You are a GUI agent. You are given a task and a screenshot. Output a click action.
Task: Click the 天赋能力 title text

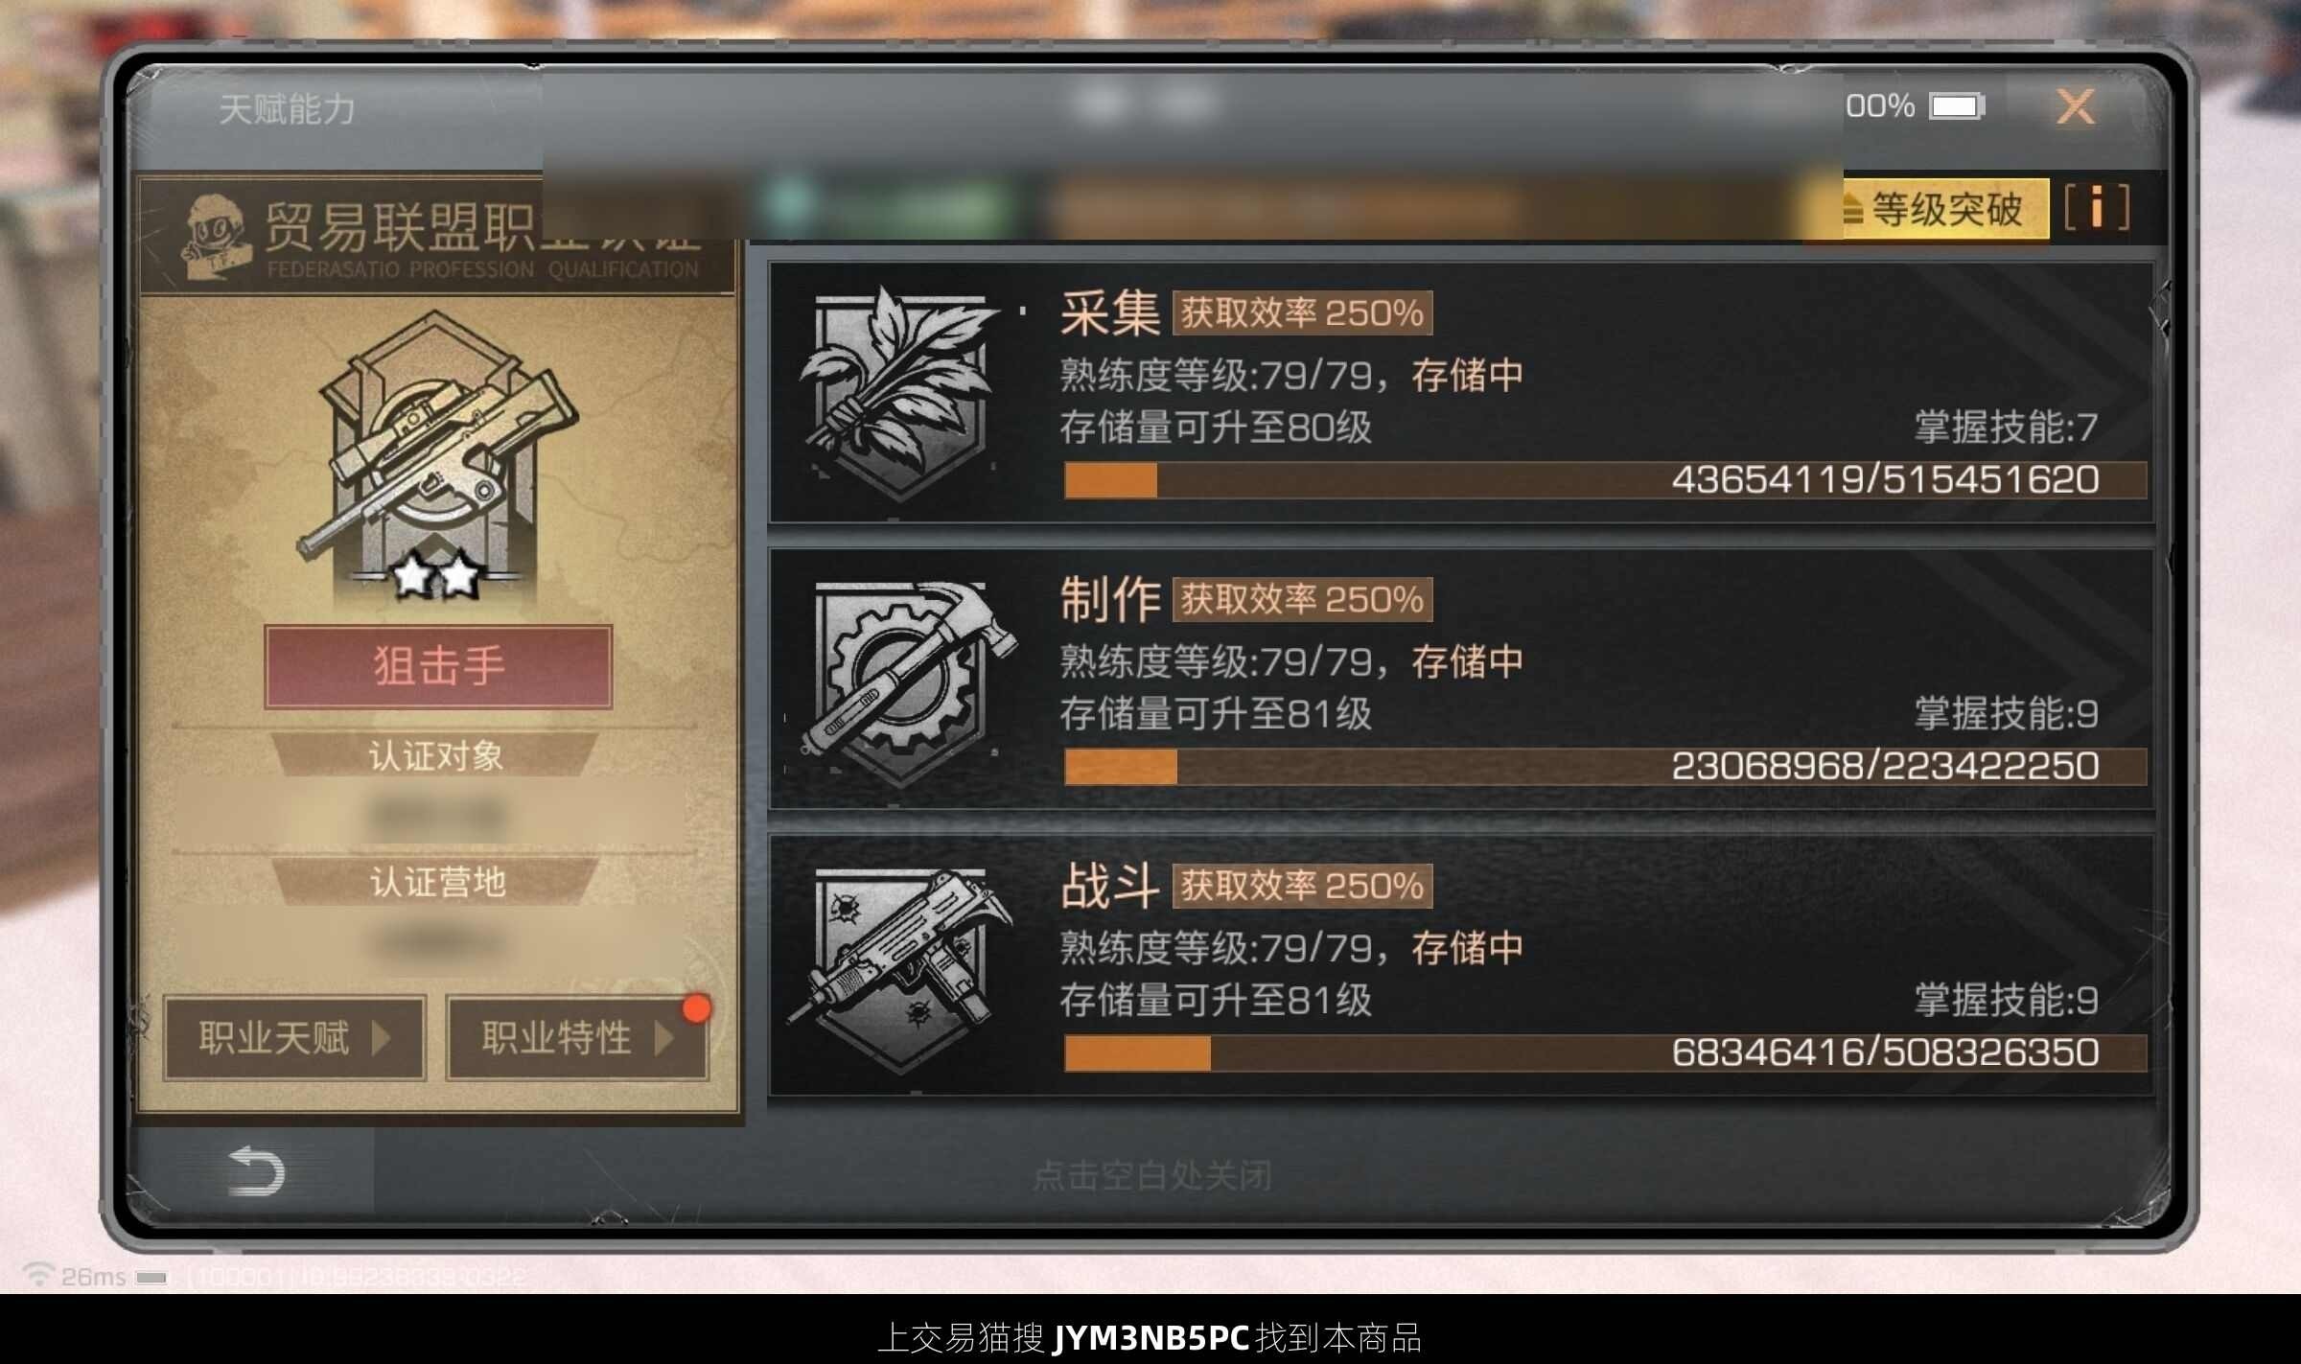pos(287,108)
